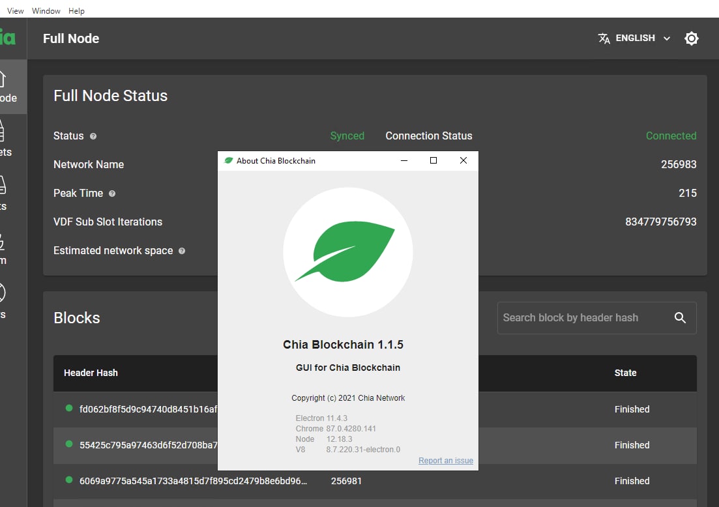Click Copyright (c) 2021 Chia Network text

348,398
